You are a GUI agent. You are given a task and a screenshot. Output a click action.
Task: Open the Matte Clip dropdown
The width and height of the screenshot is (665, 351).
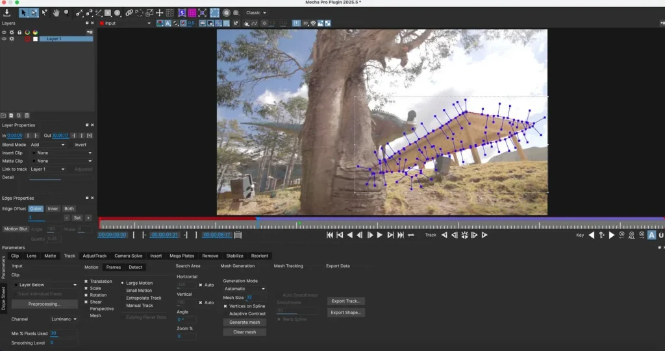pyautogui.click(x=62, y=161)
